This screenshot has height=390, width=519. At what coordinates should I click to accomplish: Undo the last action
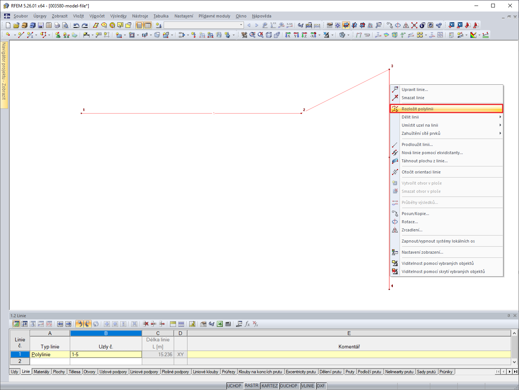coord(76,25)
